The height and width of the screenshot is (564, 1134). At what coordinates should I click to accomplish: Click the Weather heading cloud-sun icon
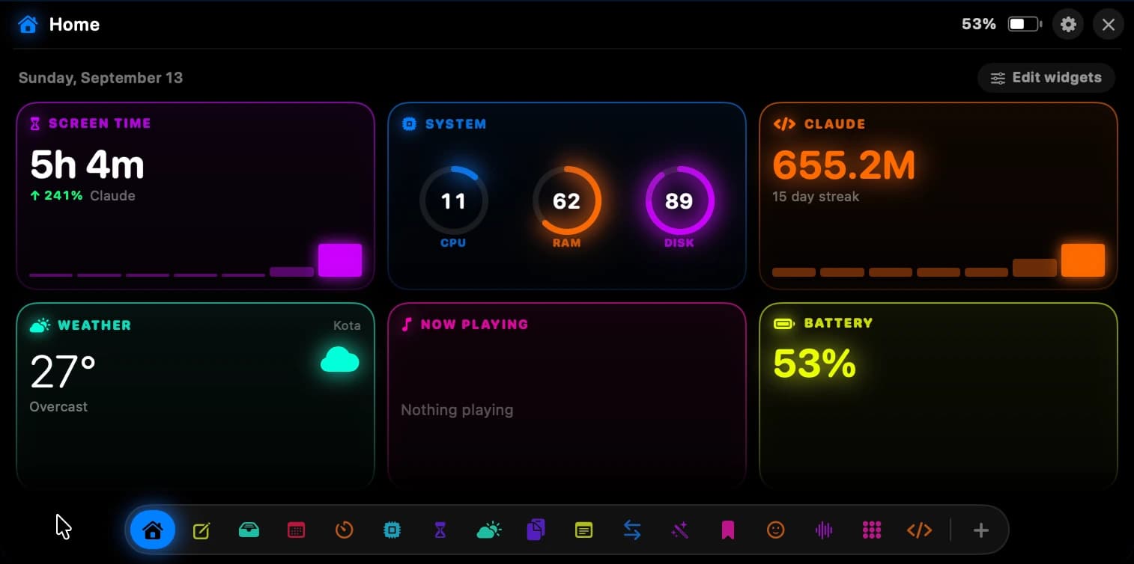(x=40, y=325)
